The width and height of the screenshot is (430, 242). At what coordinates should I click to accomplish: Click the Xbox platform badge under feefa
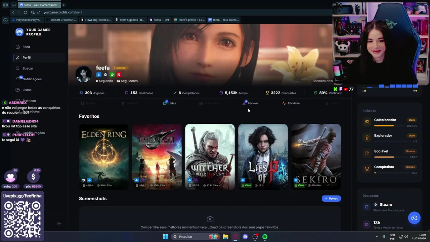tap(112, 75)
